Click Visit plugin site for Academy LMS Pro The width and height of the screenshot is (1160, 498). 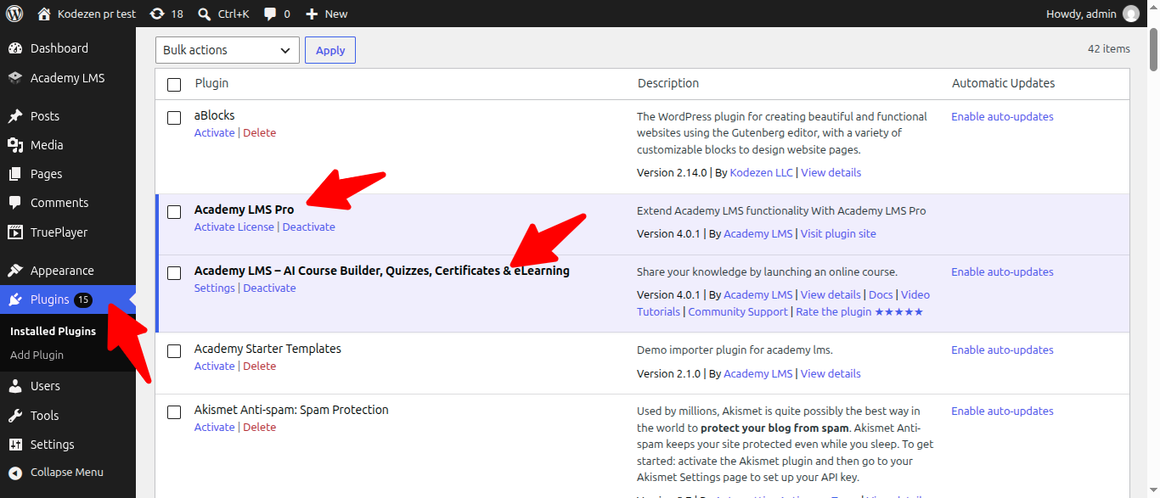[838, 233]
